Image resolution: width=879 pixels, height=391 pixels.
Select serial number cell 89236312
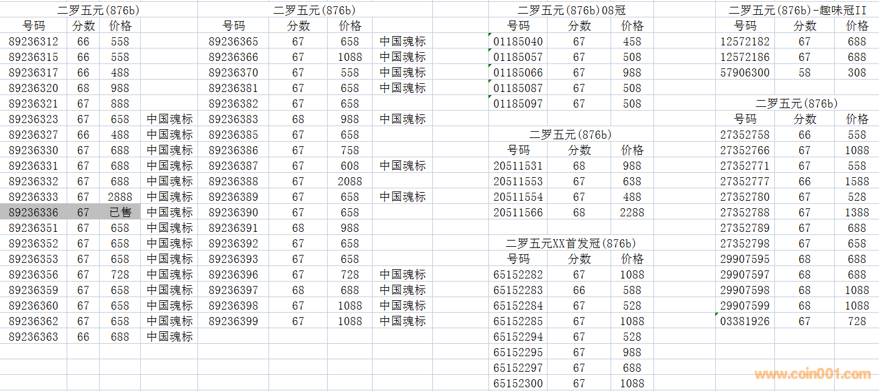(x=34, y=42)
